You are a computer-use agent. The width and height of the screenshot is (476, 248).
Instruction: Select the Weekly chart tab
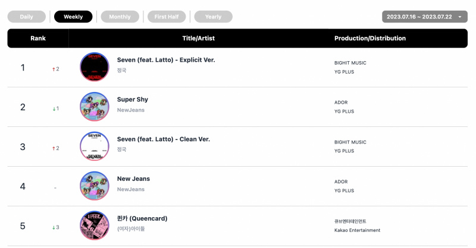73,17
